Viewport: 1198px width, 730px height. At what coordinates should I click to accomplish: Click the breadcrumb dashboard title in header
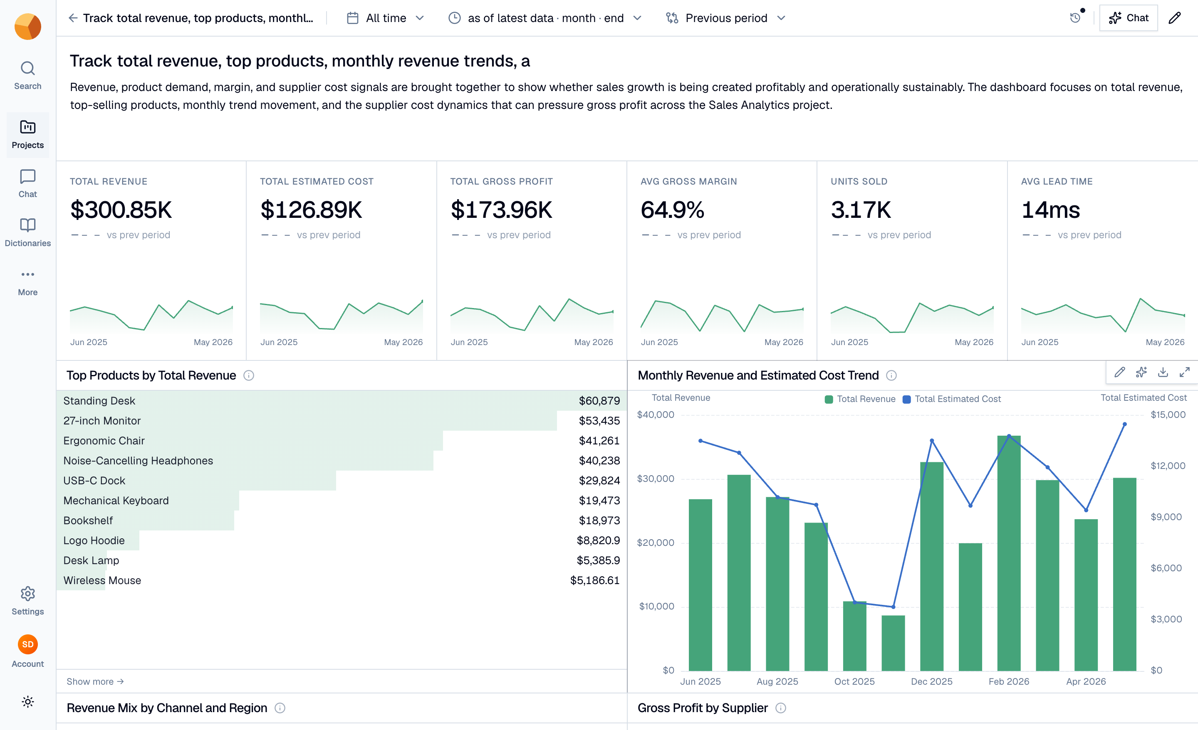point(198,18)
